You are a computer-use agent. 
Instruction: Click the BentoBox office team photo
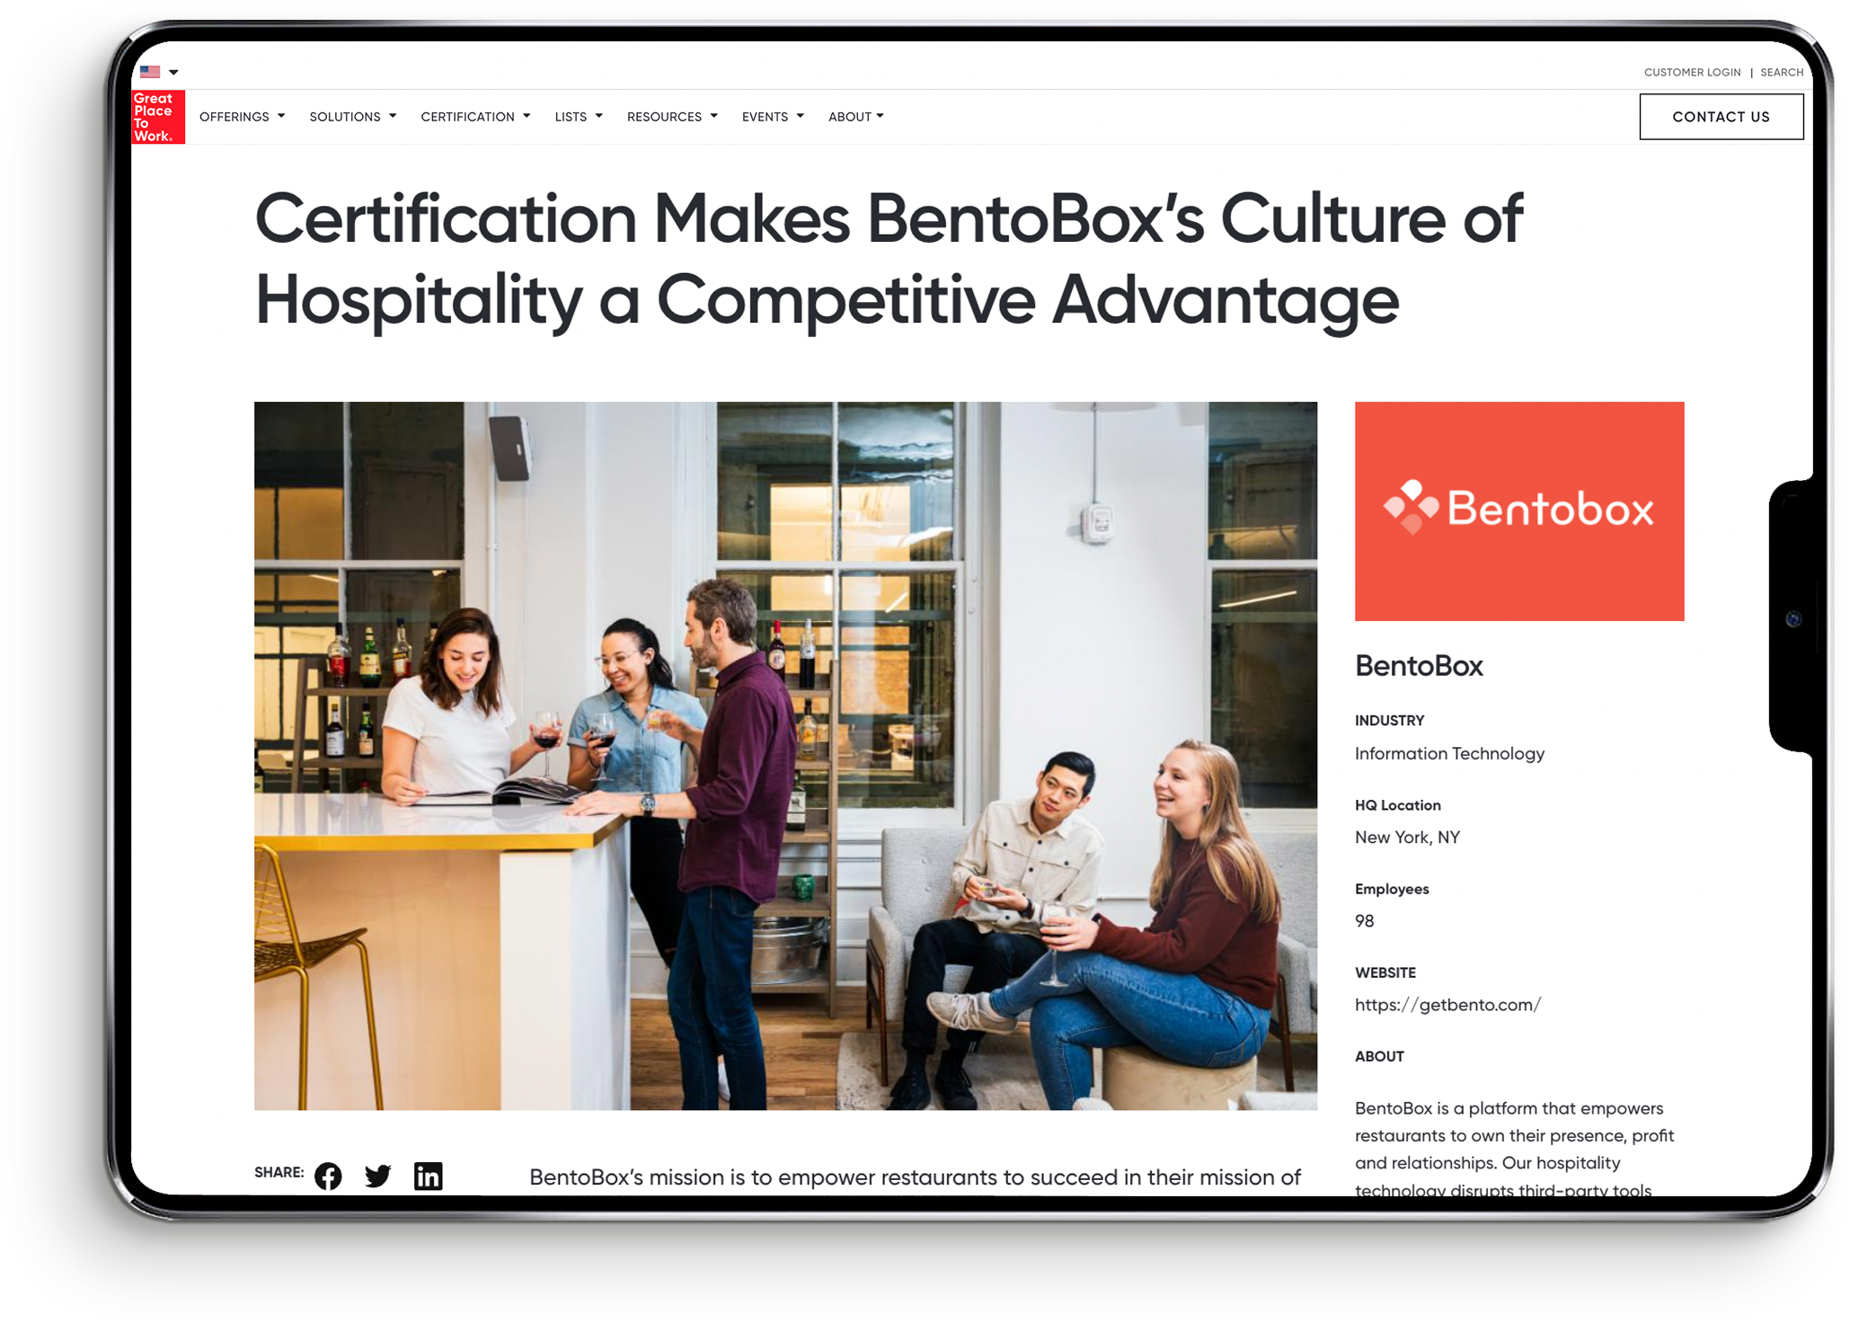pyautogui.click(x=785, y=756)
